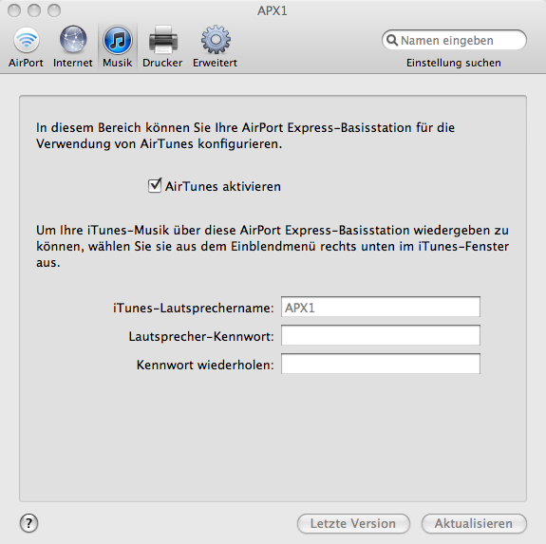
Task: Click the Letzte Version button
Action: 353,523
